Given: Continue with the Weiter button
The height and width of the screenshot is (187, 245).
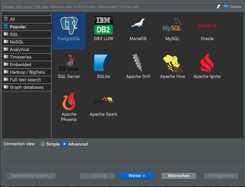Looking at the screenshot, I should 137,176.
